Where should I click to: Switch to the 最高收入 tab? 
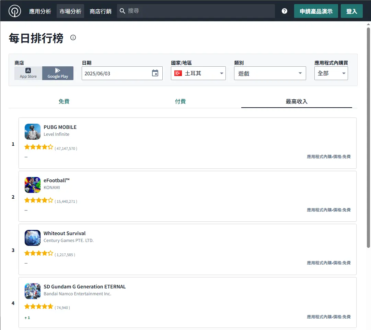coord(297,101)
